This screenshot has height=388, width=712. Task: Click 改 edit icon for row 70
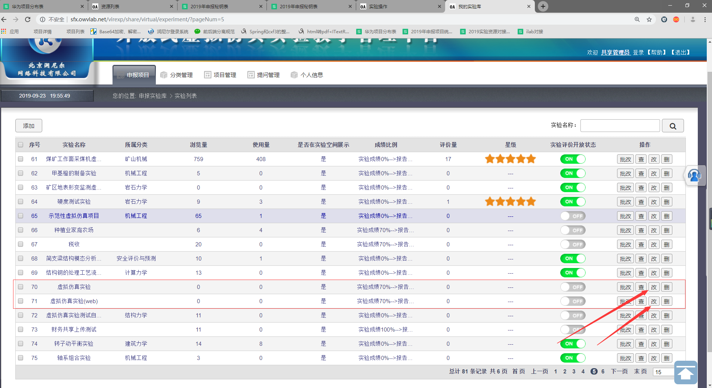click(x=654, y=287)
